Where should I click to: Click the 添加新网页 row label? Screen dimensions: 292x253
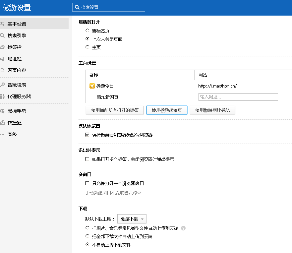coord(107,97)
